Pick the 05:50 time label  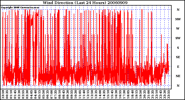[43, 94]
